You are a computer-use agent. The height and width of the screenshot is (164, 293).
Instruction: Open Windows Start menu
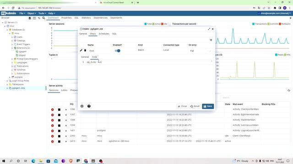4,161
